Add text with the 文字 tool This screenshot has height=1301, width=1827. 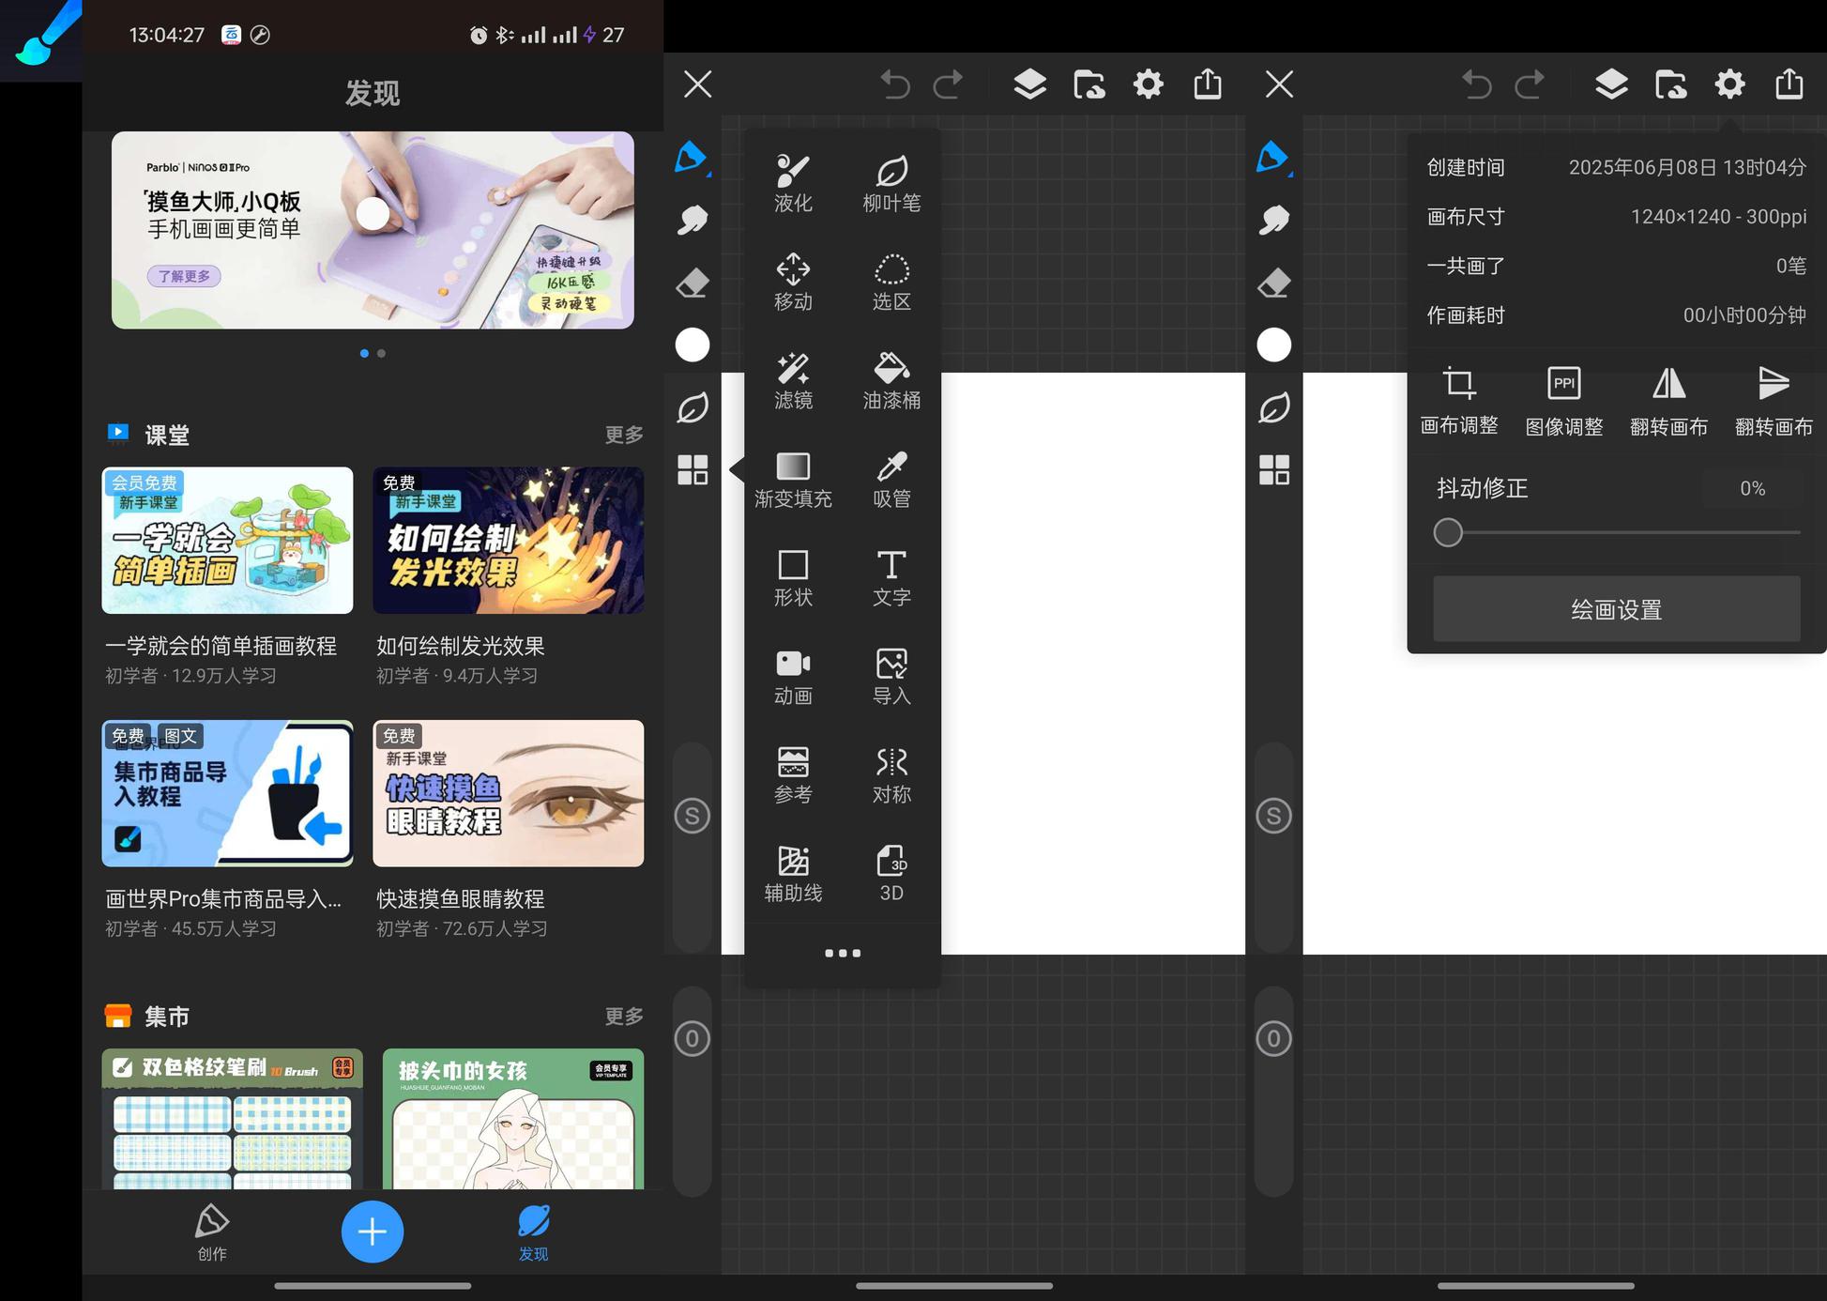click(x=891, y=578)
